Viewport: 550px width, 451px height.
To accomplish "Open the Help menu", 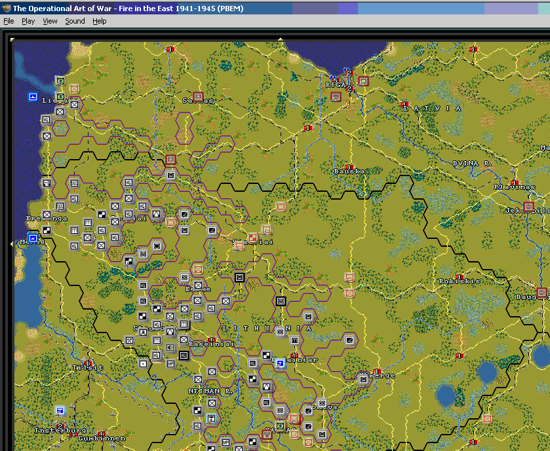I will tap(99, 22).
